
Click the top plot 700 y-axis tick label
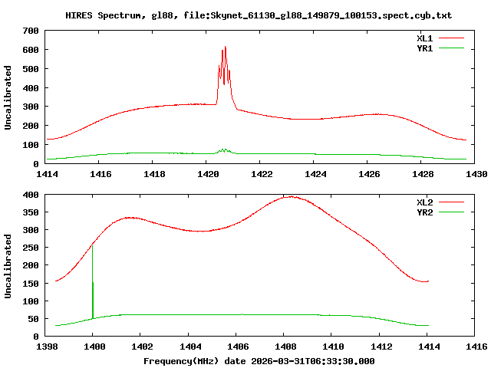[x=31, y=31]
